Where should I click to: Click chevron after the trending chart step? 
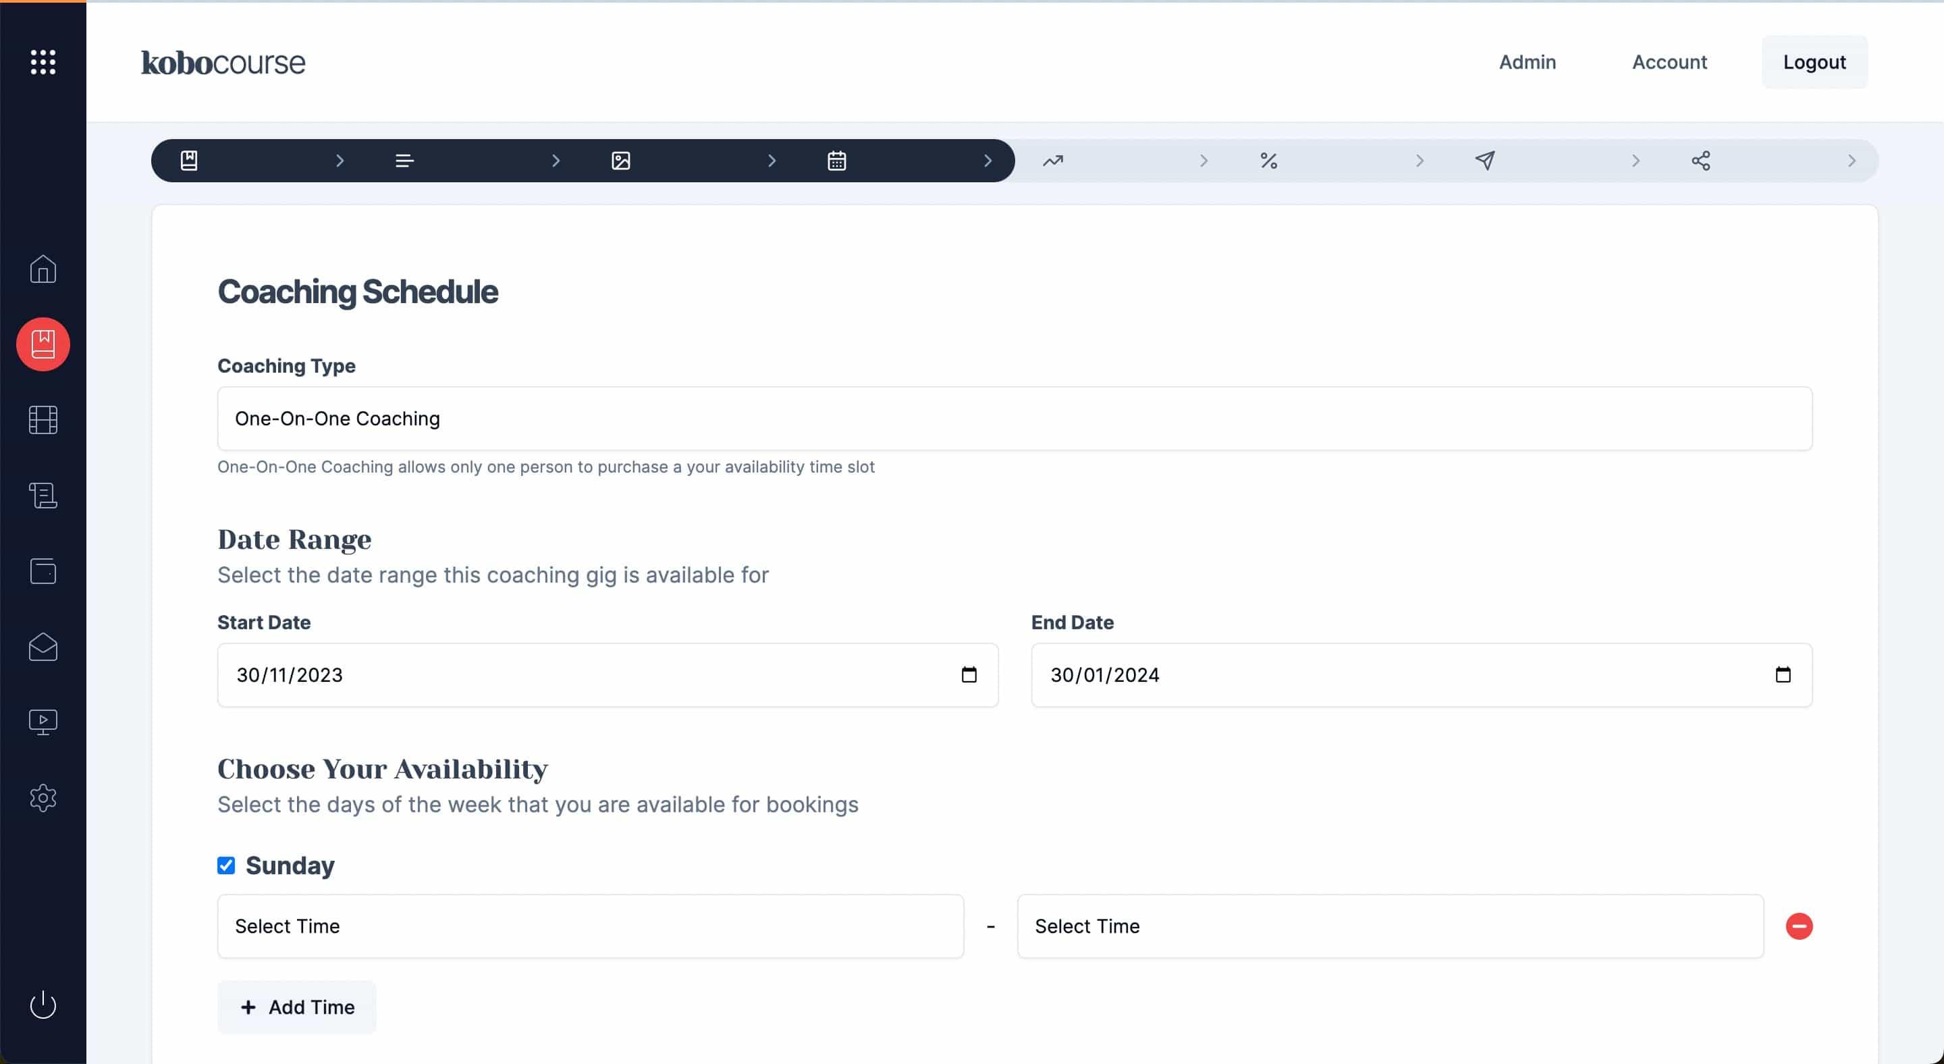(x=1204, y=161)
